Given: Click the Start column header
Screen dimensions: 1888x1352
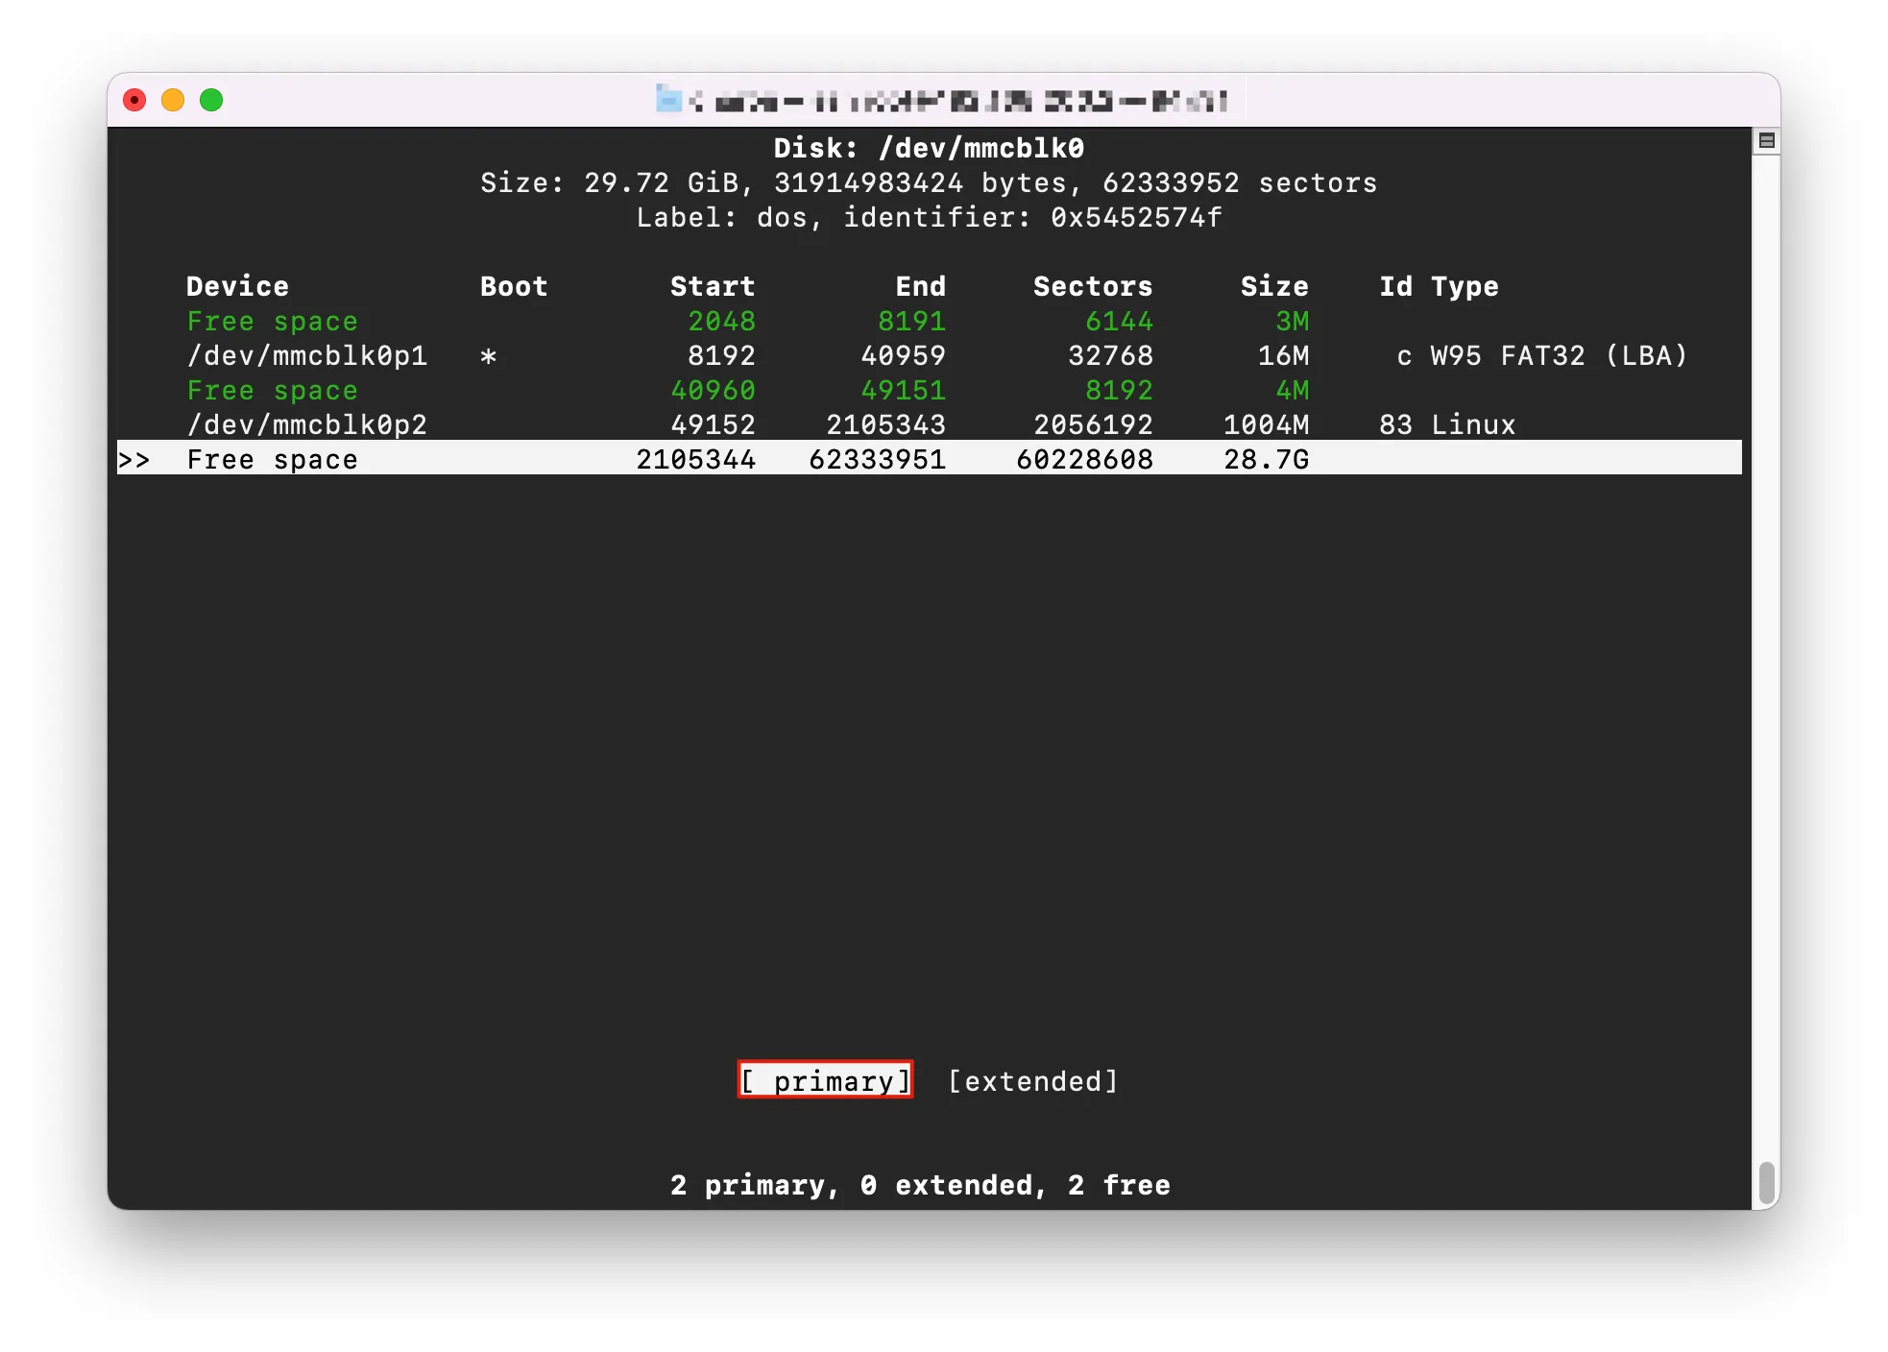Looking at the screenshot, I should [713, 286].
